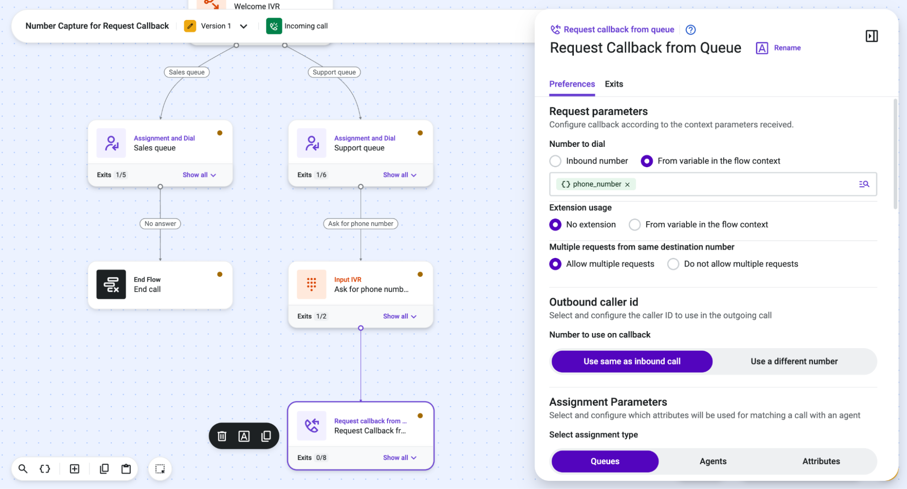Open the Preferences tab
The height and width of the screenshot is (489, 907).
point(572,84)
